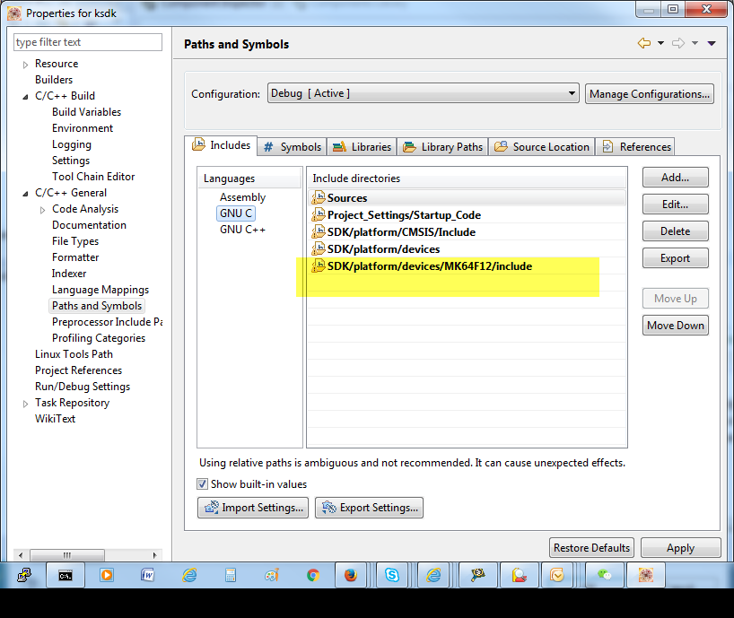Click the Export Settings icon
This screenshot has width=734, height=618.
coord(329,507)
